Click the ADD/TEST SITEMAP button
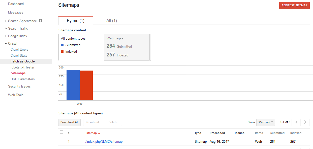 [x=294, y=5]
